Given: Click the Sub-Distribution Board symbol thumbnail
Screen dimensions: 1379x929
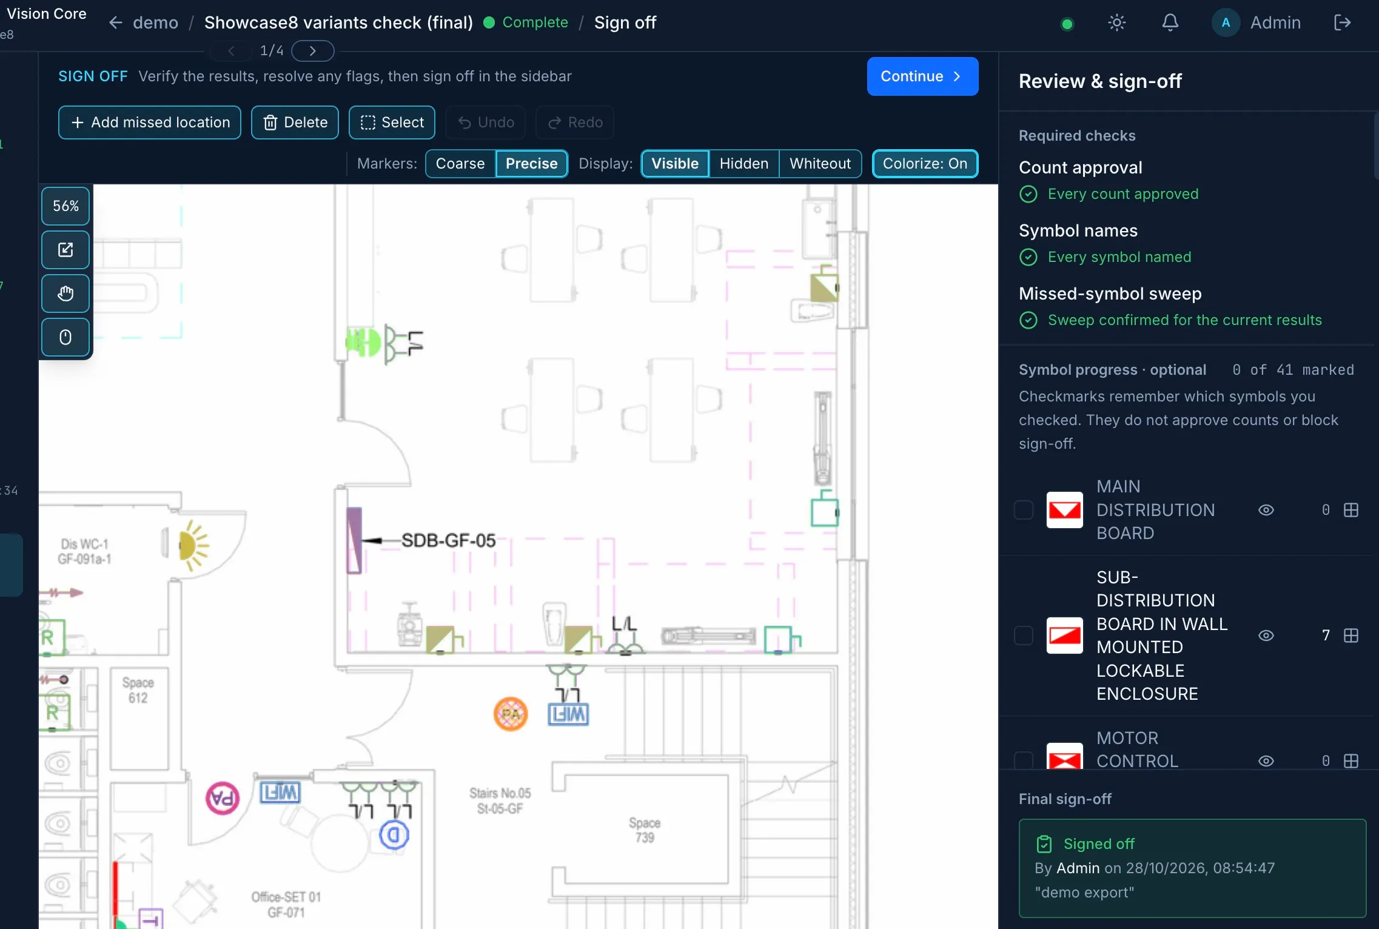Looking at the screenshot, I should coord(1064,636).
